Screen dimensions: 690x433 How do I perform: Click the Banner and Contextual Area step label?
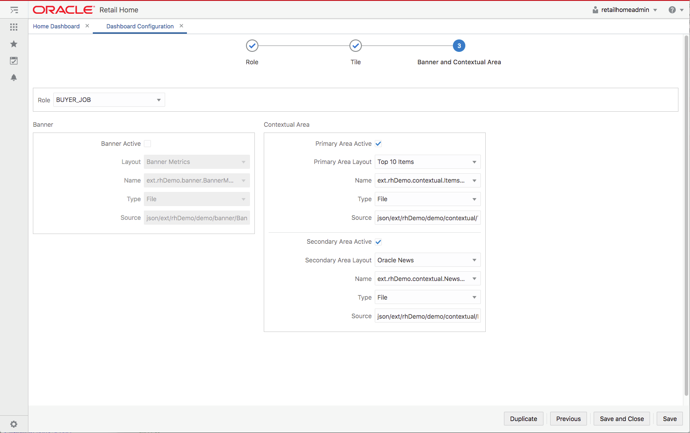point(459,62)
